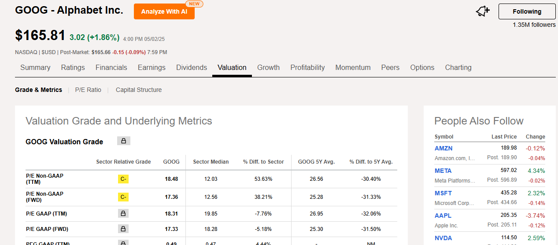This screenshot has width=558, height=245.
Task: Open the Profitability tab
Action: [x=307, y=67]
